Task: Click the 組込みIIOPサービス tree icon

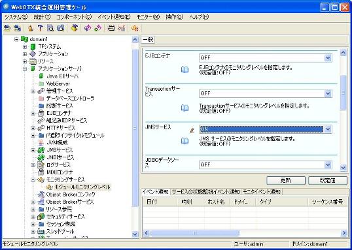Action: tap(41, 121)
